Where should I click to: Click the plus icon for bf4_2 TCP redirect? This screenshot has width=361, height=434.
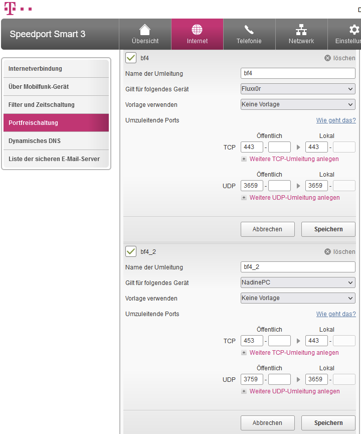(x=244, y=353)
